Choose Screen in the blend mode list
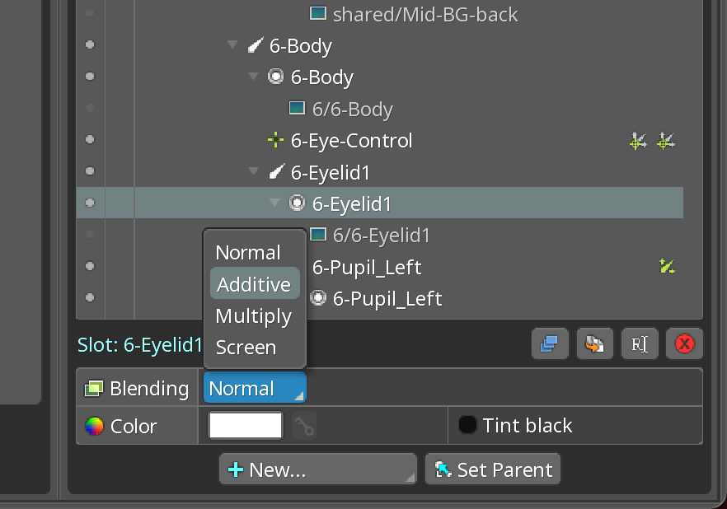727x509 pixels. [x=245, y=347]
